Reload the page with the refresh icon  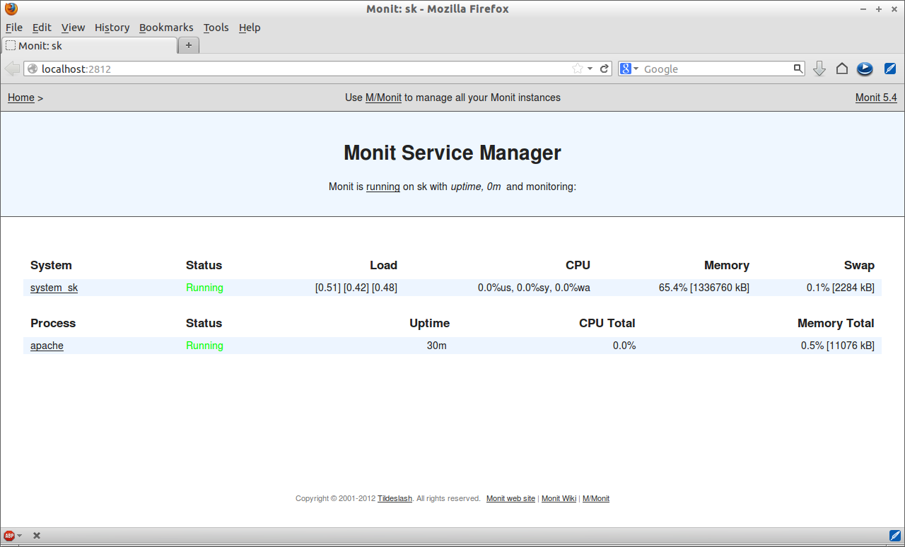pyautogui.click(x=605, y=69)
